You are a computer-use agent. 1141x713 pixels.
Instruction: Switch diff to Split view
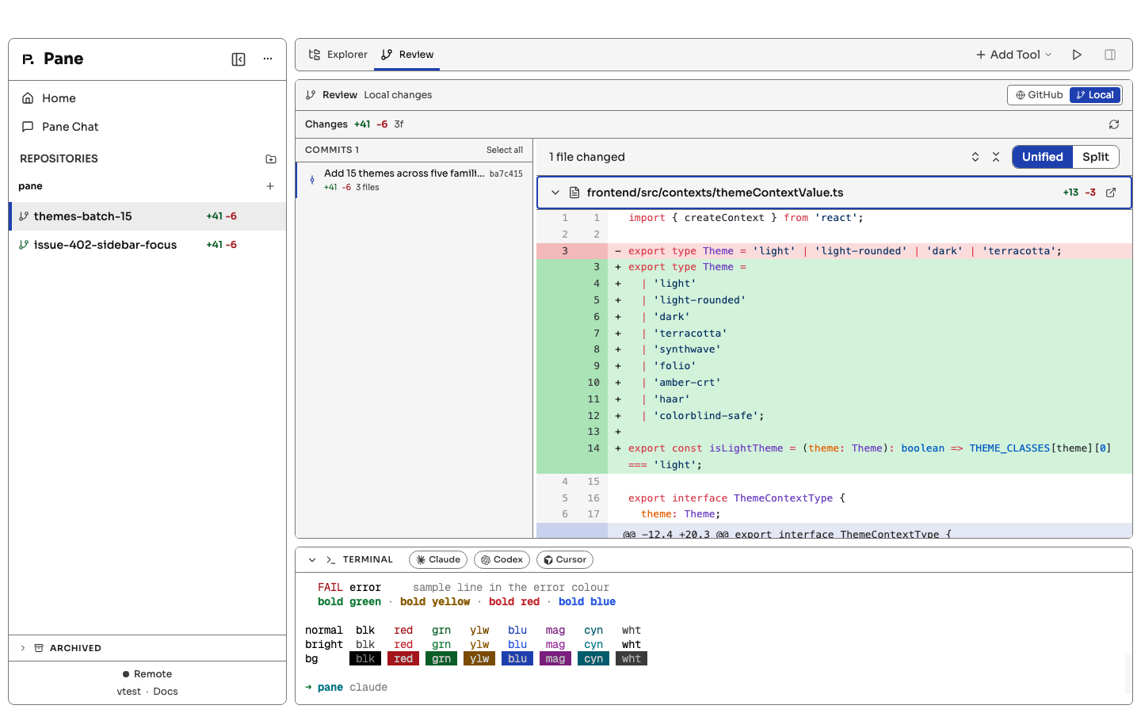click(1096, 157)
